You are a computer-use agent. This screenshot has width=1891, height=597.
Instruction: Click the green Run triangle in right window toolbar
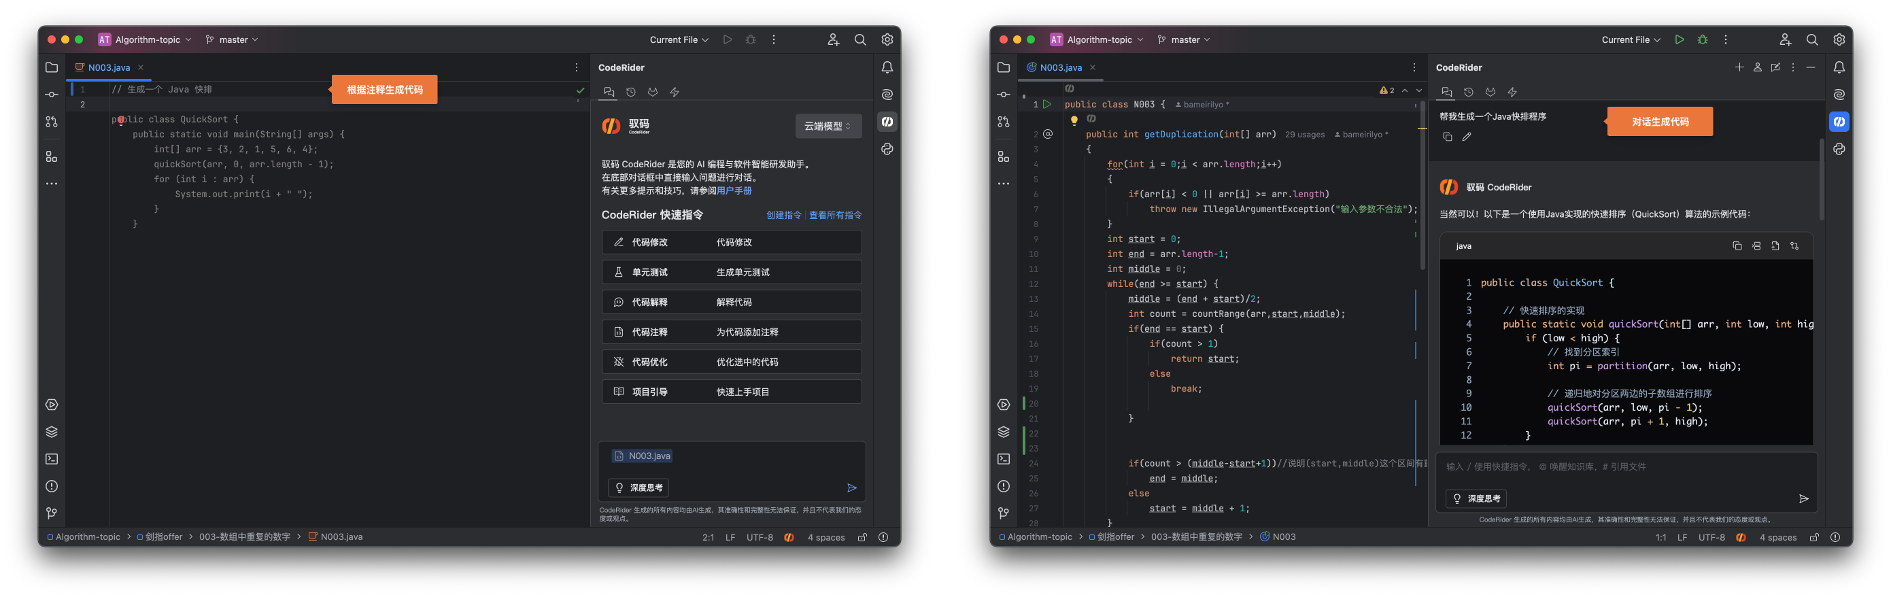[x=1679, y=39]
